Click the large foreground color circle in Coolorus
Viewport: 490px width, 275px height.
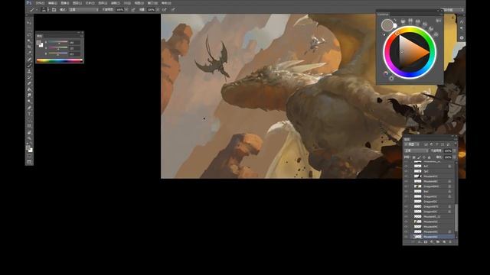[x=387, y=25]
